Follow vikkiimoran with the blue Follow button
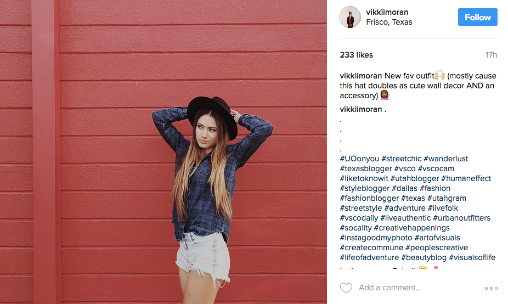Viewport: 508px width, 304px height. tap(477, 17)
